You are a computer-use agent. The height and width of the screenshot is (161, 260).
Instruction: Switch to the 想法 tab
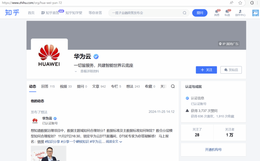133,87
